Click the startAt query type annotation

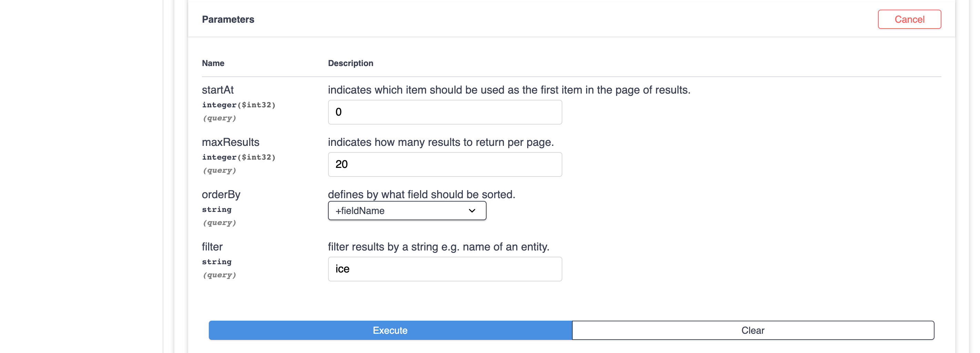pos(220,118)
